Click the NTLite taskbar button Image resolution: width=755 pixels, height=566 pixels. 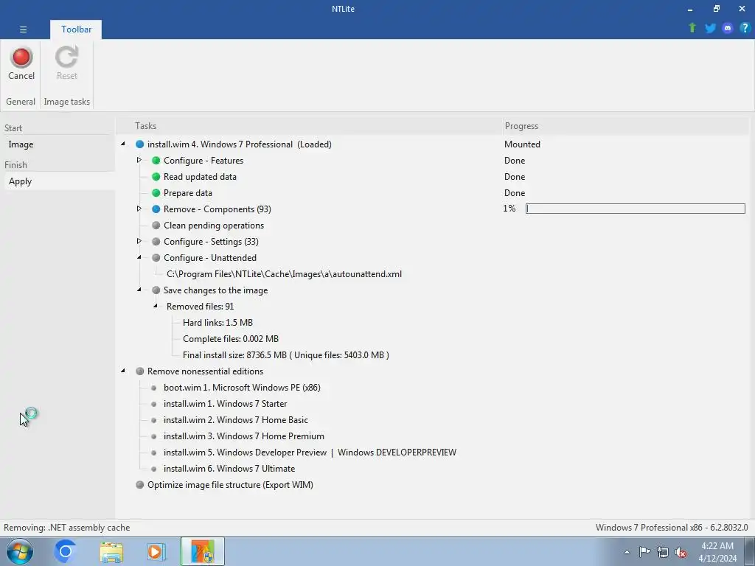click(203, 551)
